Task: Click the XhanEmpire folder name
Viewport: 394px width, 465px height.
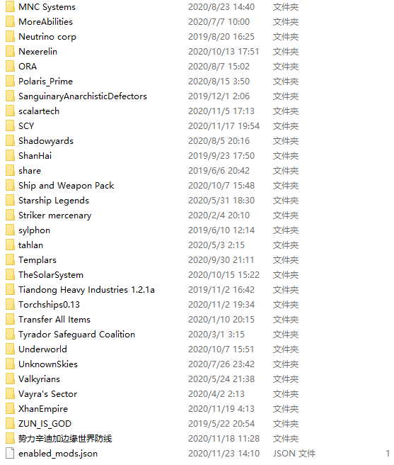Action: pyautogui.click(x=43, y=409)
